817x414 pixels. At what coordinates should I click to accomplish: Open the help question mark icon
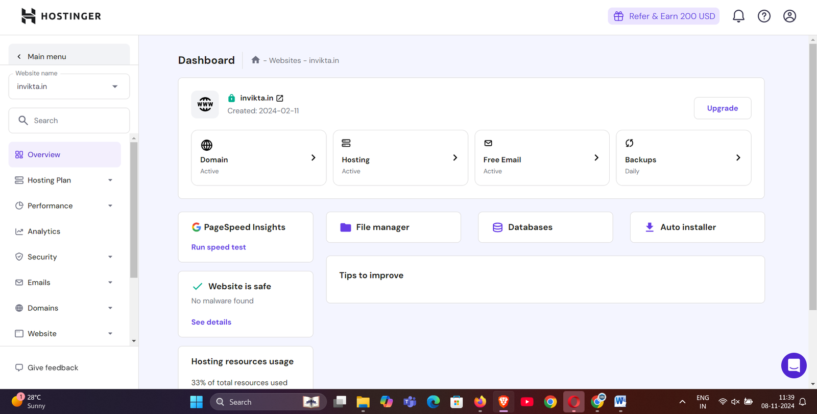[x=764, y=16]
